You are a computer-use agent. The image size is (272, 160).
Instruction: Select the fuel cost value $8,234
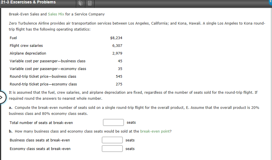[116, 38]
